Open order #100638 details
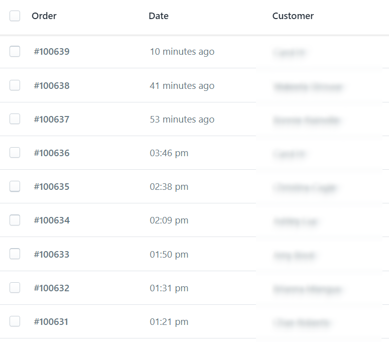 click(52, 86)
